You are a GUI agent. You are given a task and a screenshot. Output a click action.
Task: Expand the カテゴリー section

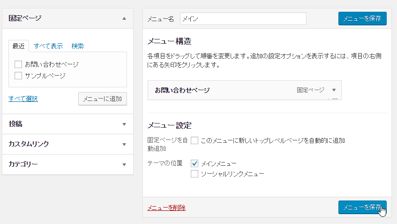pyautogui.click(x=124, y=164)
